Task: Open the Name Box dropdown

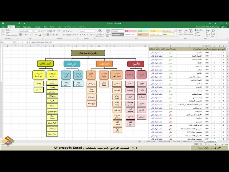Action: 11,42
